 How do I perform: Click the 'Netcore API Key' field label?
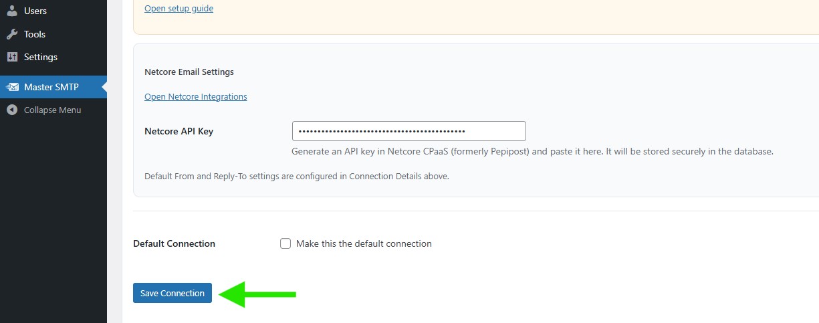pyautogui.click(x=179, y=131)
